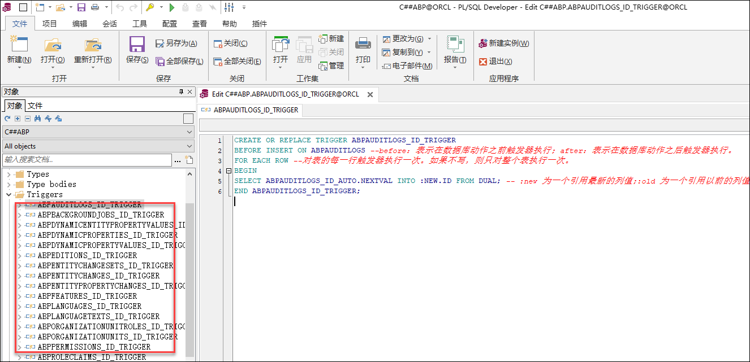Click the ellipsis button beside the search box
The width and height of the screenshot is (750, 362).
[x=178, y=161]
